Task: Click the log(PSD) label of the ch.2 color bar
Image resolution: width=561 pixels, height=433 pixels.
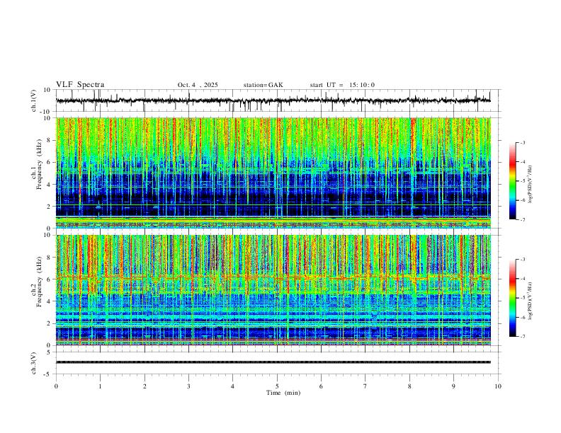Action: (x=530, y=301)
